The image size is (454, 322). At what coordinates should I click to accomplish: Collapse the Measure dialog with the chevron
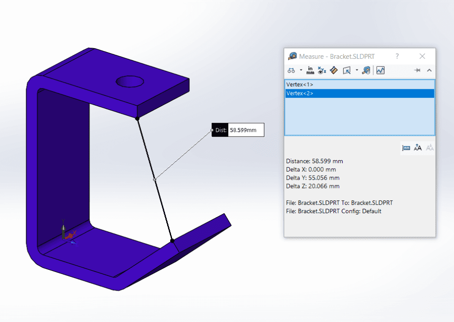[429, 70]
